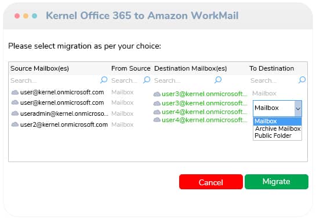Viewport: 316px width, 220px height.
Task: Click cloud icon beside first user3 destination
Action: pyautogui.click(x=157, y=94)
